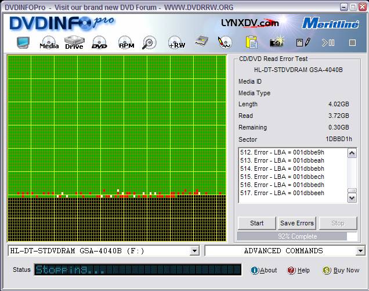Take a screenshot with the camera icon
This screenshot has width=369, height=291.
277,42
